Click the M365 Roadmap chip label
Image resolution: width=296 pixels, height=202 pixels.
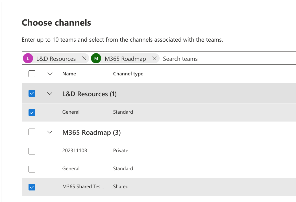(125, 59)
